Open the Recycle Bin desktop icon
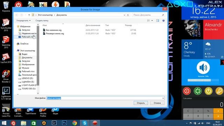224x126 pixels. (x=6, y=6)
